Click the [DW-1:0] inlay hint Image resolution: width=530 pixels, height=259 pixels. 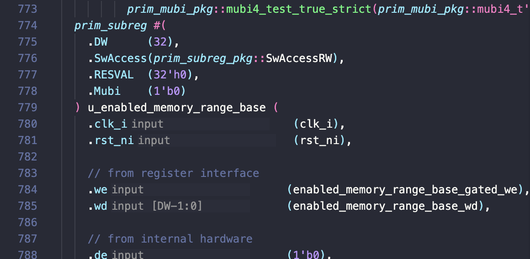[x=176, y=206]
